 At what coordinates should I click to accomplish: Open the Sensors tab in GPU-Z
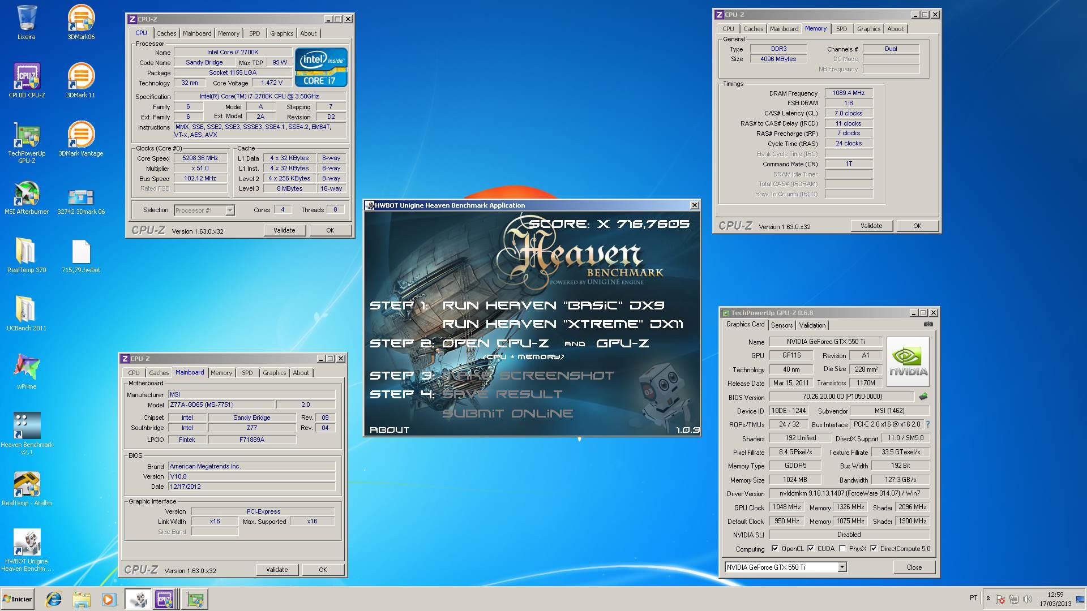point(782,325)
